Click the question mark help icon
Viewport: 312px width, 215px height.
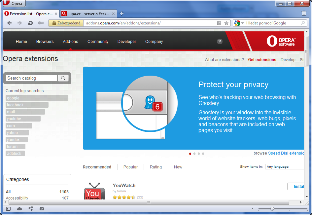(x=220, y=41)
